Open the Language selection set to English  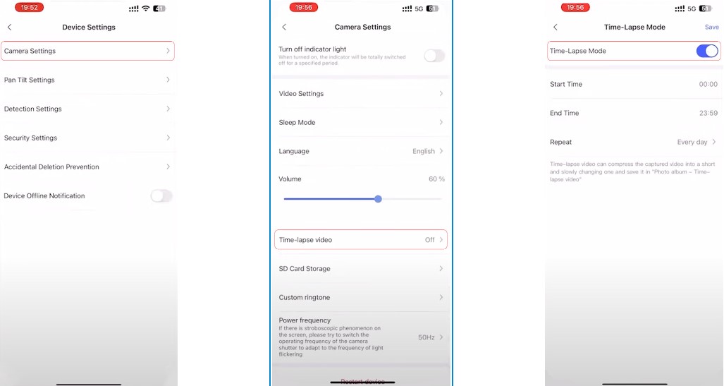(361, 151)
